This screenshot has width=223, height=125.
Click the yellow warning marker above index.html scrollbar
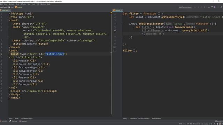pos(111,13)
